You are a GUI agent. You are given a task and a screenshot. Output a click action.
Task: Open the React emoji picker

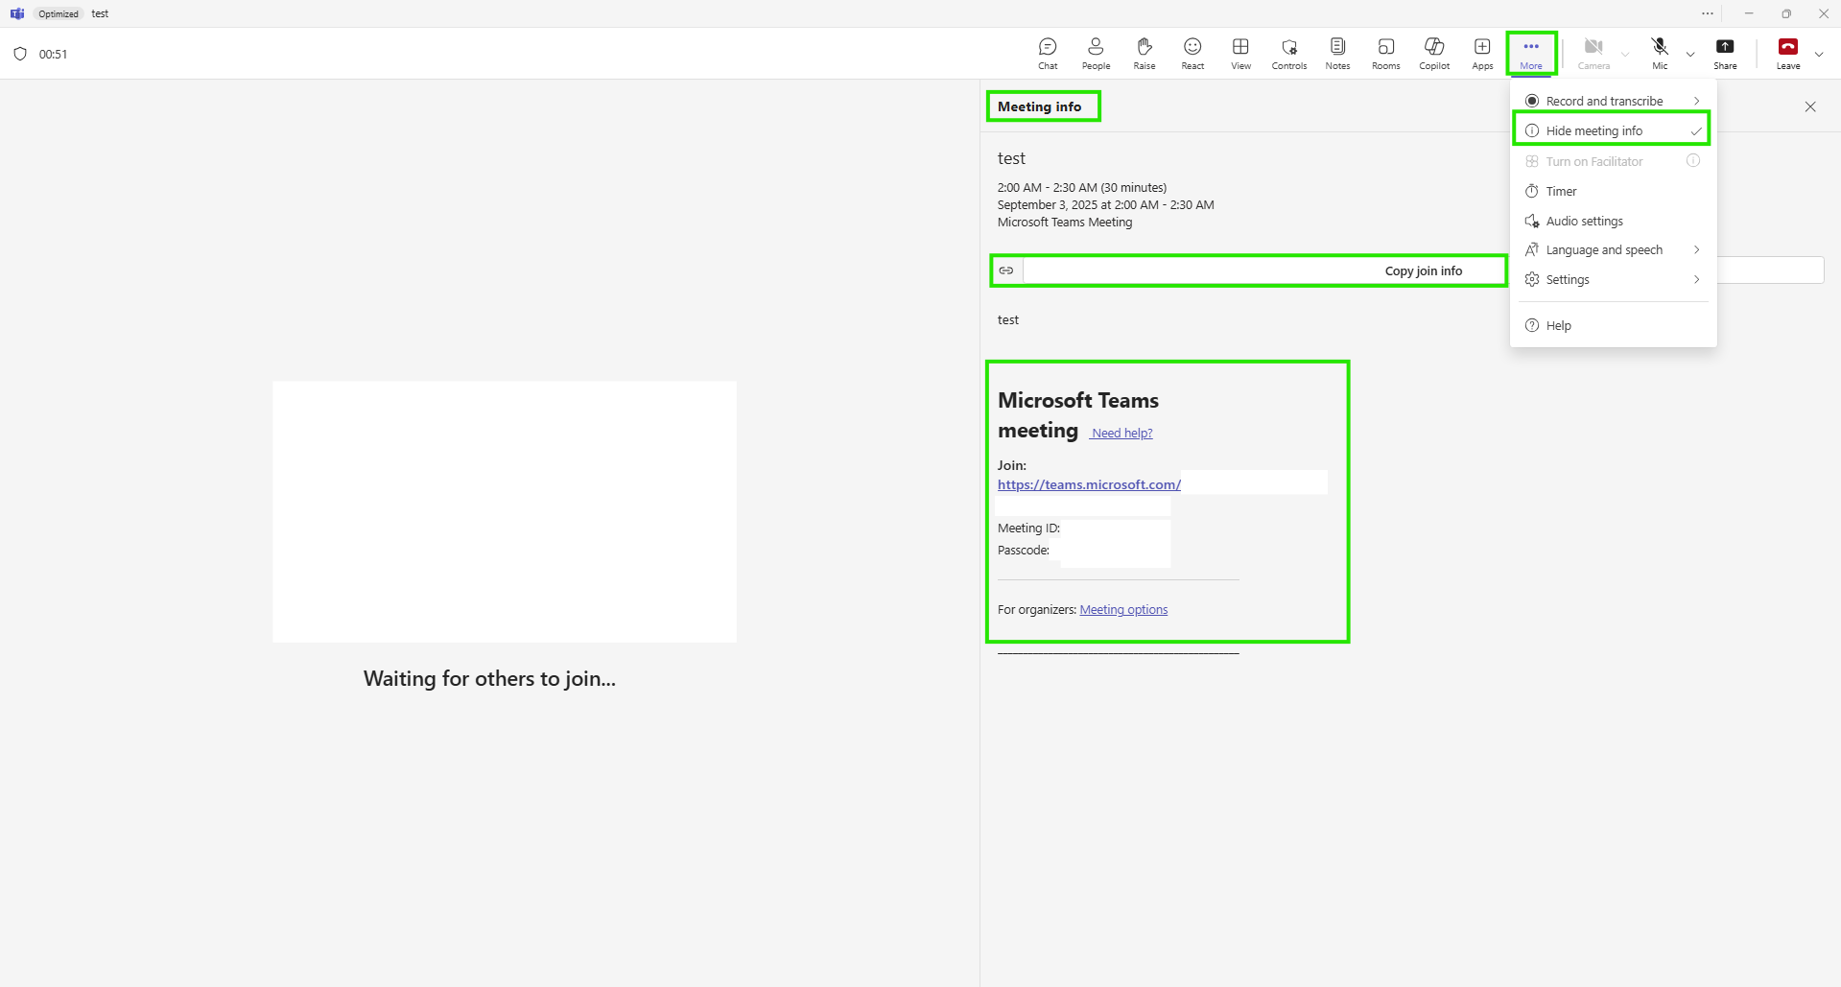[1192, 53]
